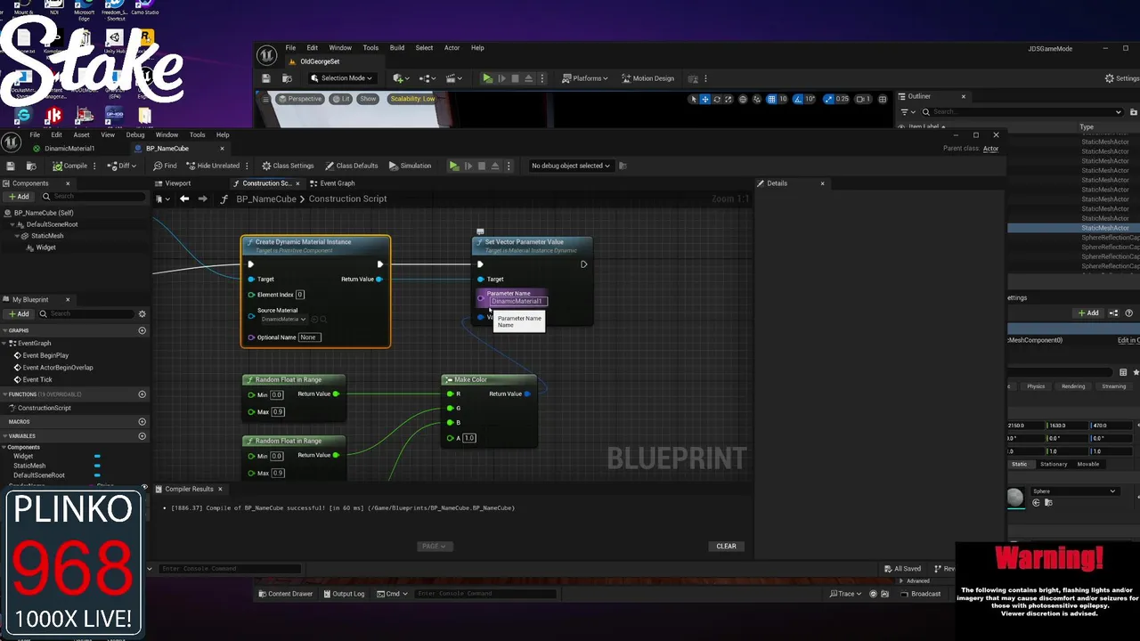Screen dimensions: 1140x641
Task: Collapse the EventGraph tree node
Action: (x=5, y=343)
